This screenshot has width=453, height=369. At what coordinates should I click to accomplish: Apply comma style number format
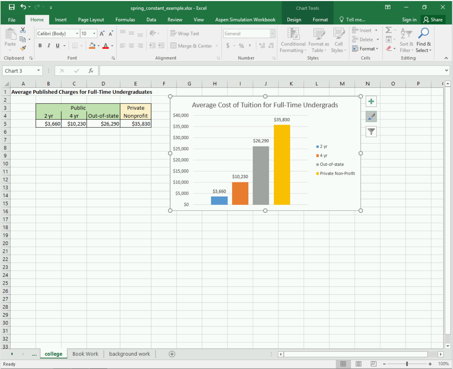[250, 46]
